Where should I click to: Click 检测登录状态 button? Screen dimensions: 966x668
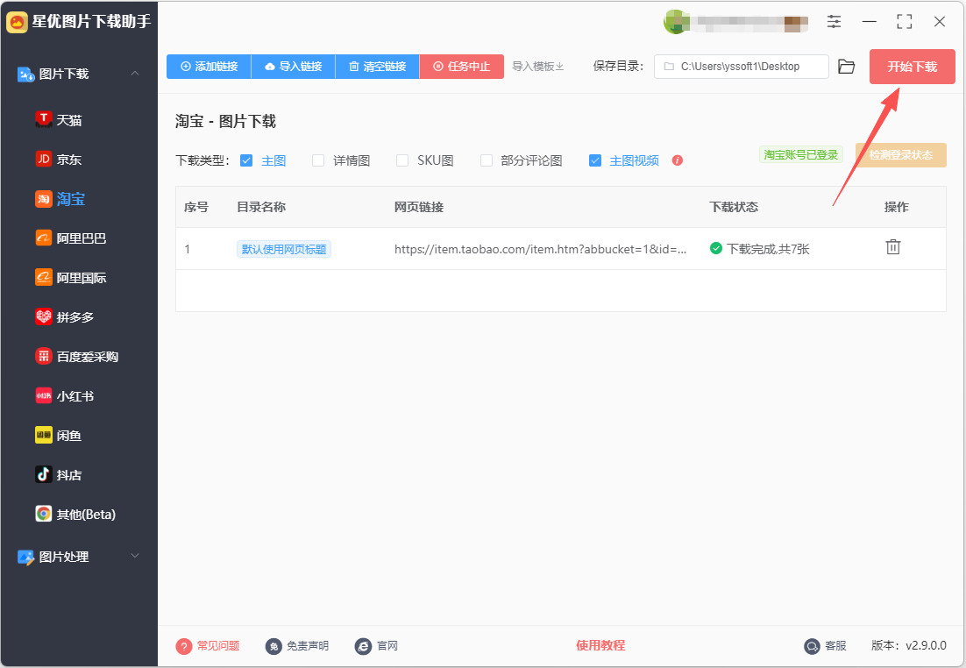(901, 155)
